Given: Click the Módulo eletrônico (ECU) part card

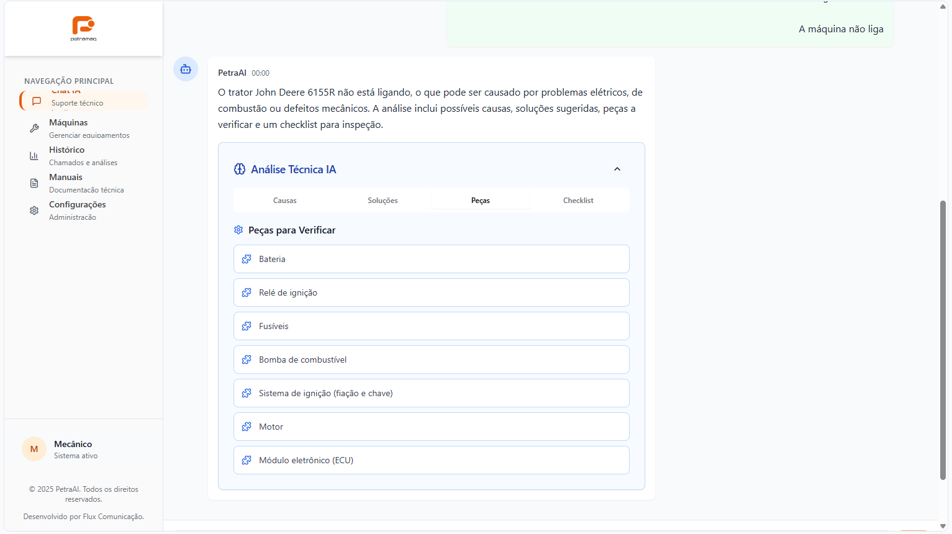Looking at the screenshot, I should [x=432, y=460].
